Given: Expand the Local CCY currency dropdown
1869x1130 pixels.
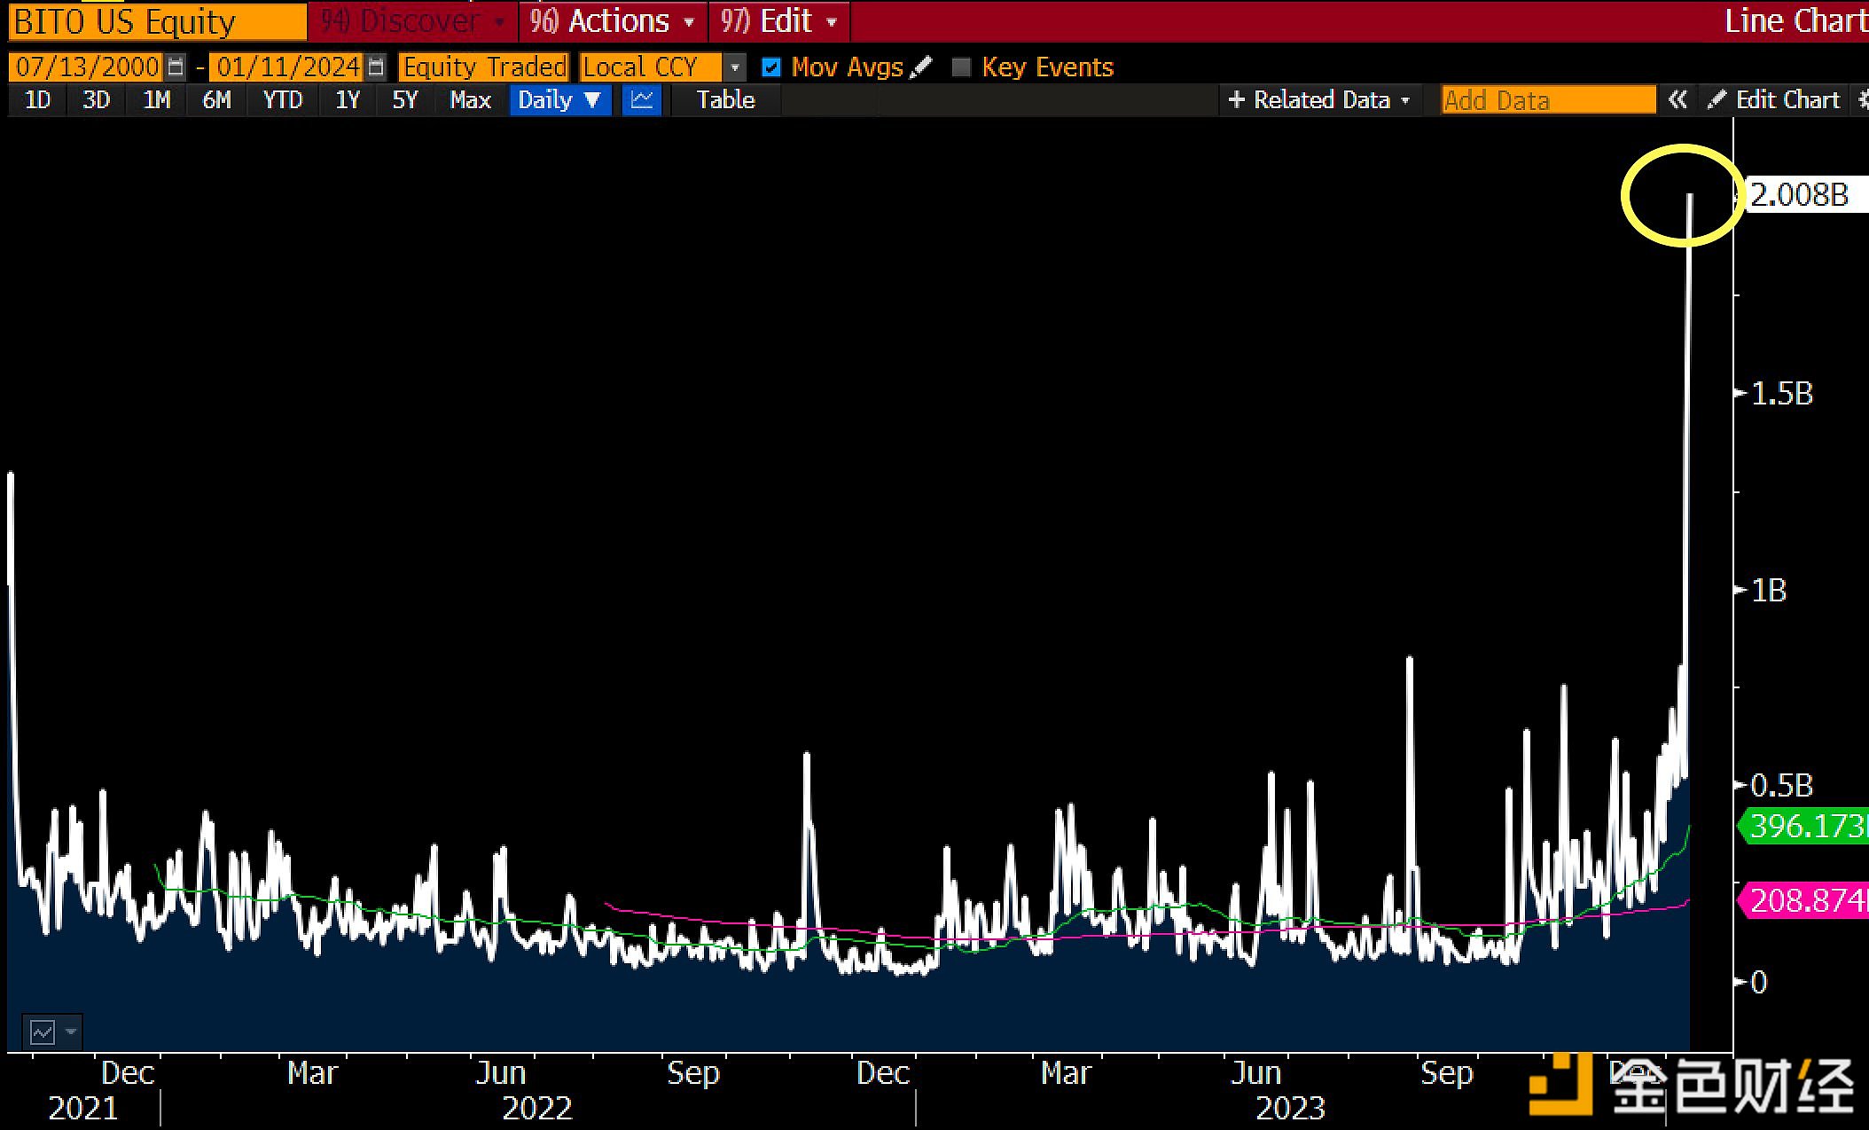Looking at the screenshot, I should tap(734, 67).
